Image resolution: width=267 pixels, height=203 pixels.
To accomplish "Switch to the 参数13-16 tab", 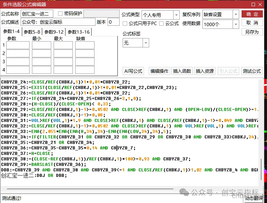I will (x=79, y=32).
